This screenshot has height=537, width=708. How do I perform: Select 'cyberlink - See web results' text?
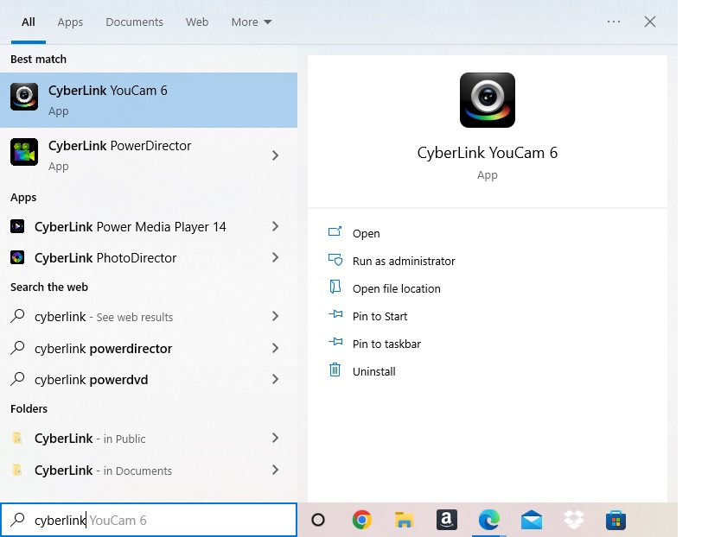pyautogui.click(x=104, y=317)
